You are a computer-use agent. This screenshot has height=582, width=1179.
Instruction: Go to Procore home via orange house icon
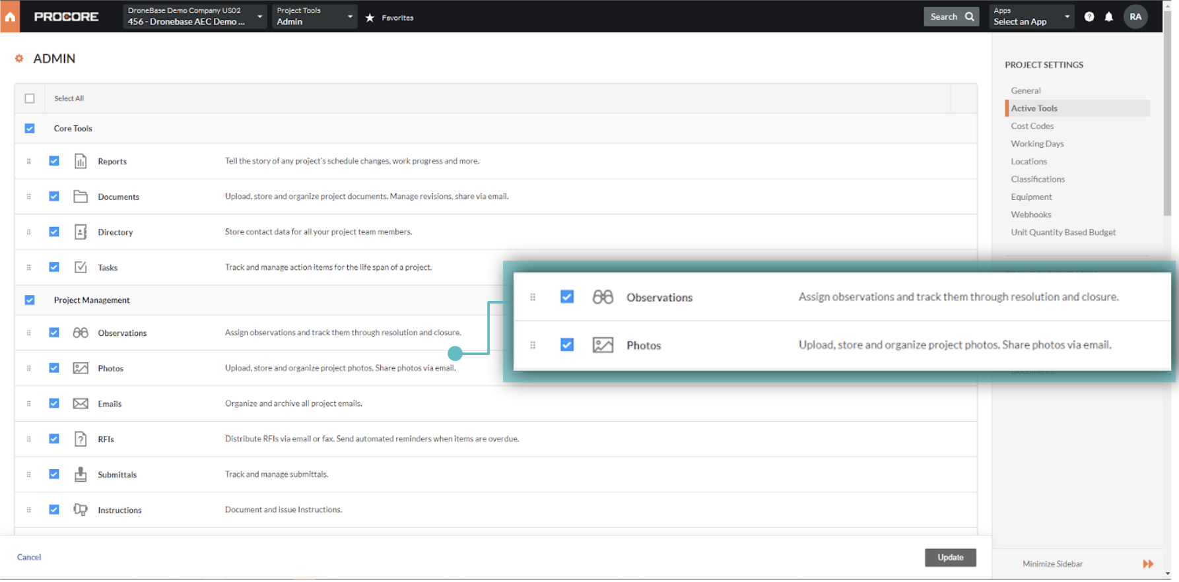coord(10,16)
